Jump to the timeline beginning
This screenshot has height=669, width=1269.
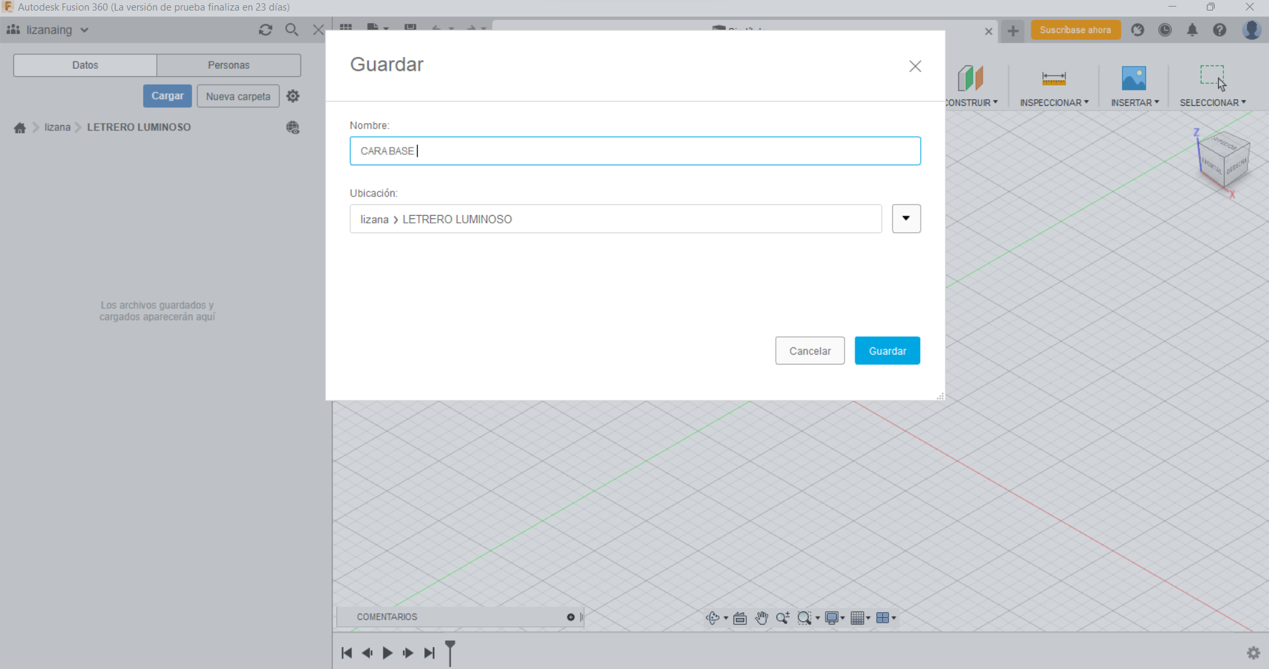347,653
